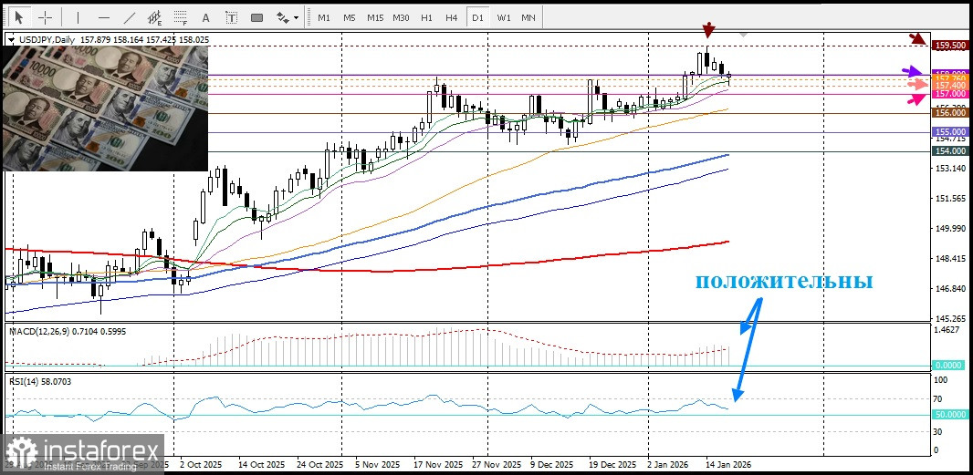Switch to the W1 weekly timeframe

click(503, 17)
